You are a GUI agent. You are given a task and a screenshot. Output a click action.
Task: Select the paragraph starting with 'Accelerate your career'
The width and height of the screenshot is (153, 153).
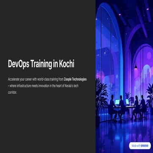[47, 86]
